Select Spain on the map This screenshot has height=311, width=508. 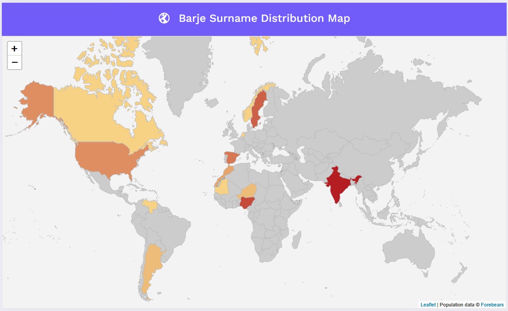pyautogui.click(x=231, y=158)
